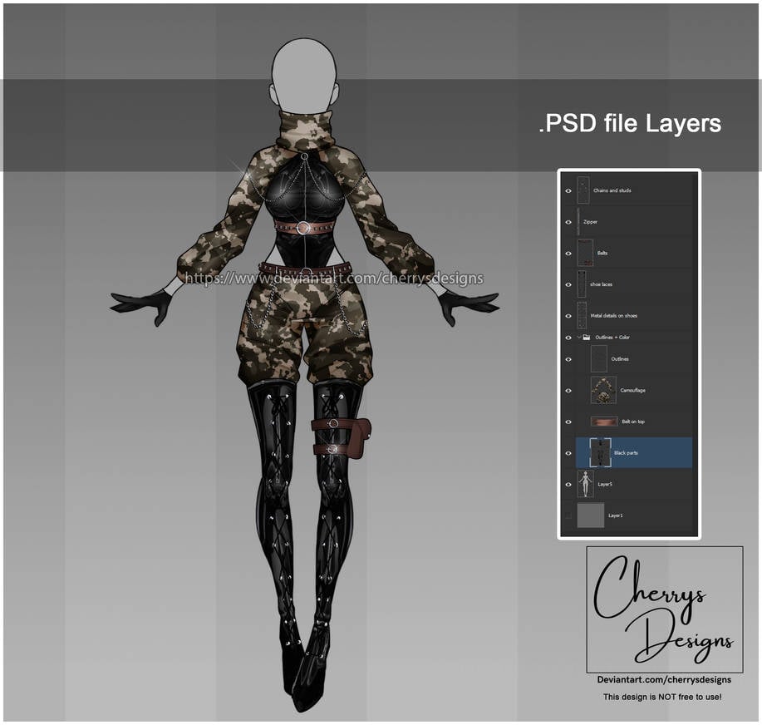The width and height of the screenshot is (762, 725).
Task: Click the Black parts layer name
Action: coord(626,453)
